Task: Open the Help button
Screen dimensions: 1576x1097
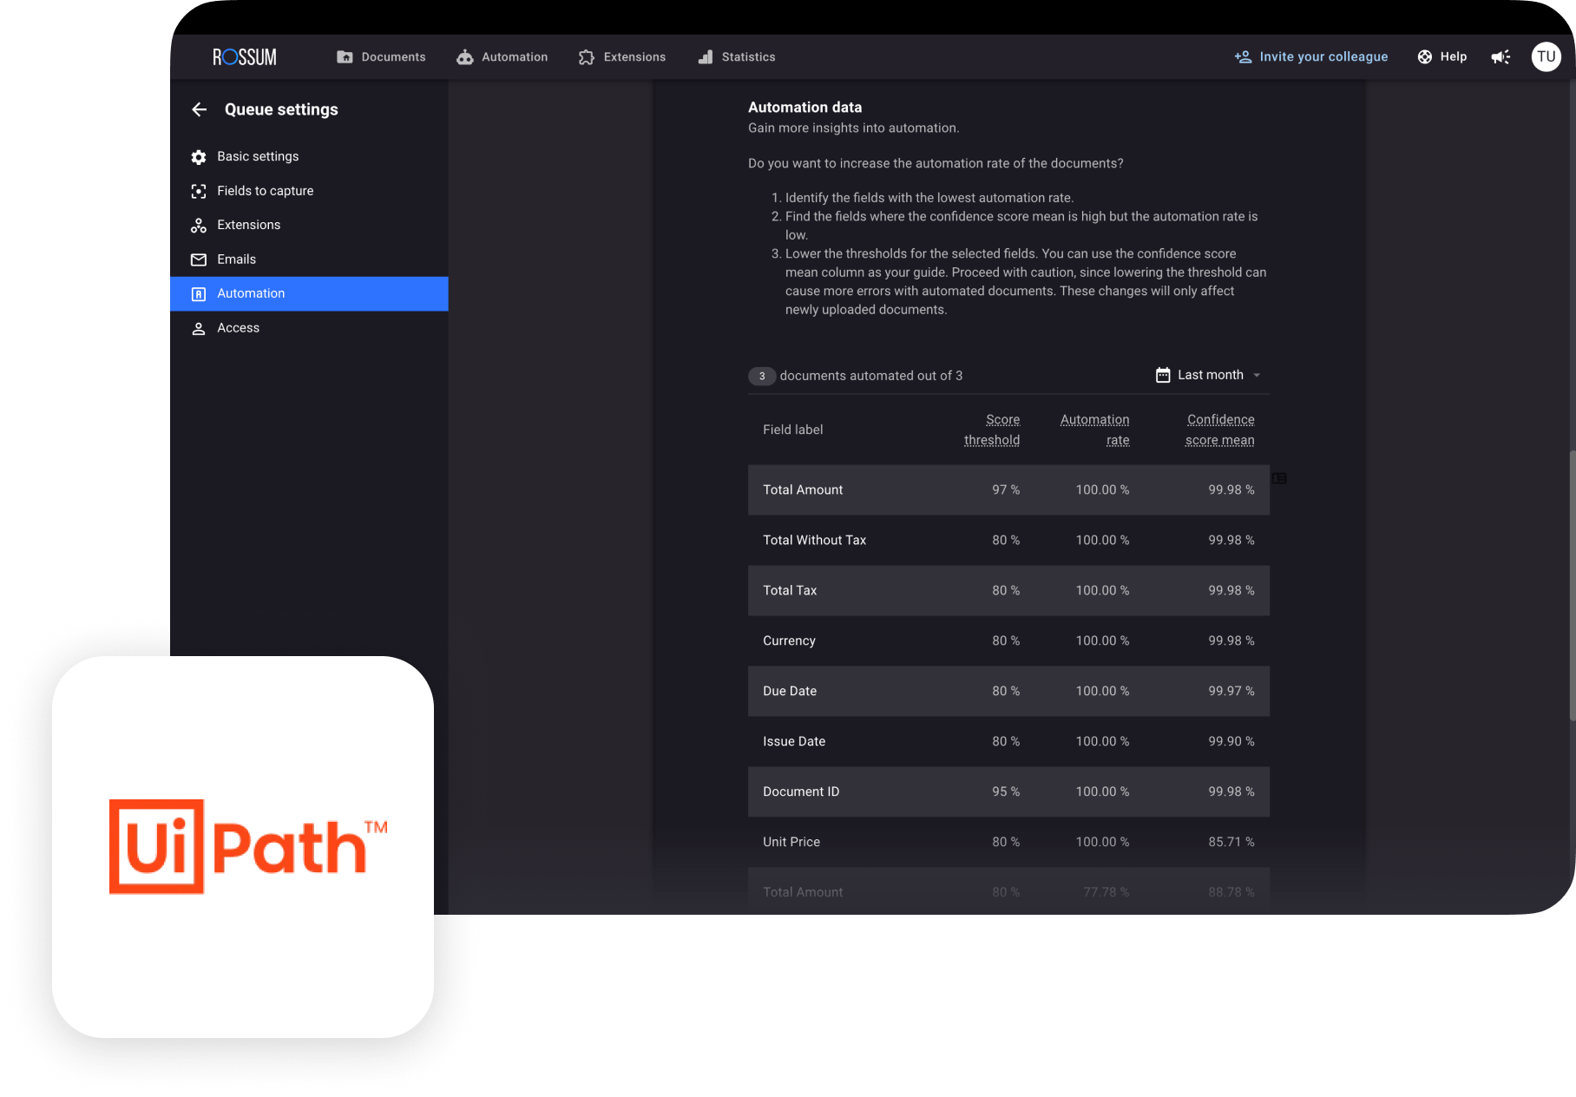Action: (1442, 57)
